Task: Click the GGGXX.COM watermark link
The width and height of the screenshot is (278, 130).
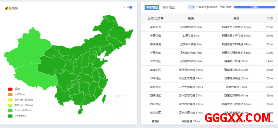Action: tap(238, 118)
